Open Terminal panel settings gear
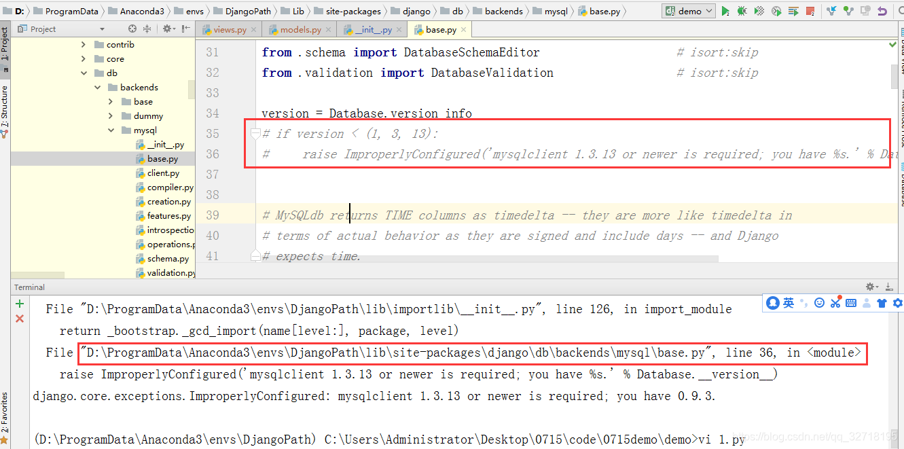The width and height of the screenshot is (904, 449). pos(871,287)
